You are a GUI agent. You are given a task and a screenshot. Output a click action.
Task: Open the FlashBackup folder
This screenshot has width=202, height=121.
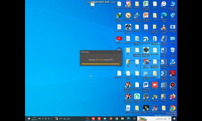137,109
